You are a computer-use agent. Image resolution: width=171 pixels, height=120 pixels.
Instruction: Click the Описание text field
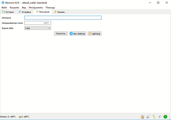pos(63,18)
